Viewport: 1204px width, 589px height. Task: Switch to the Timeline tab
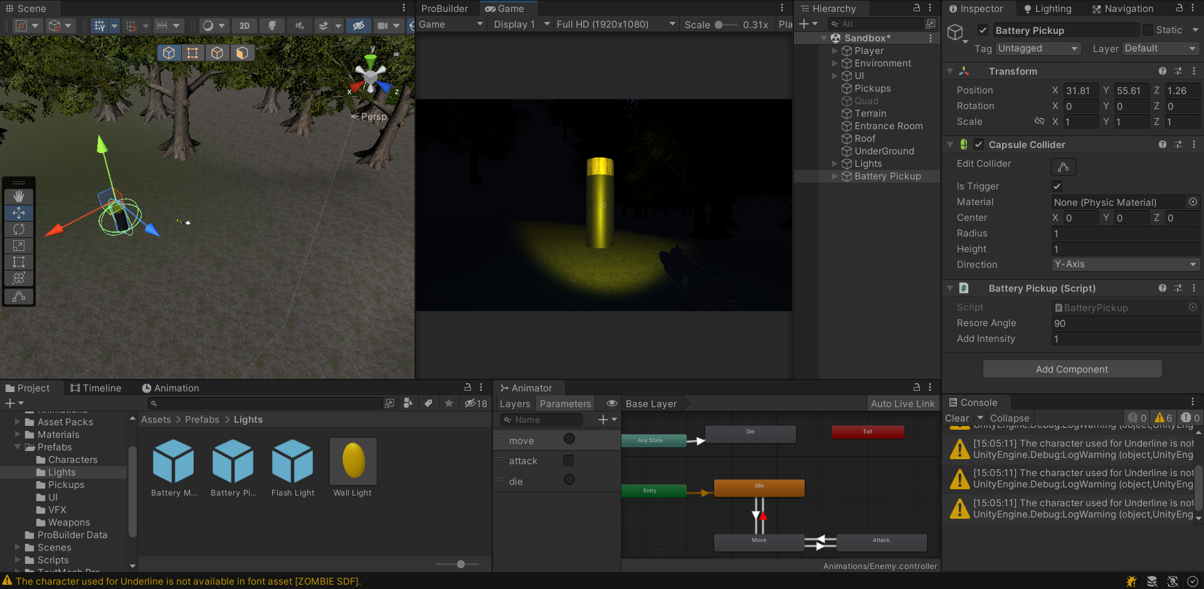[96, 388]
